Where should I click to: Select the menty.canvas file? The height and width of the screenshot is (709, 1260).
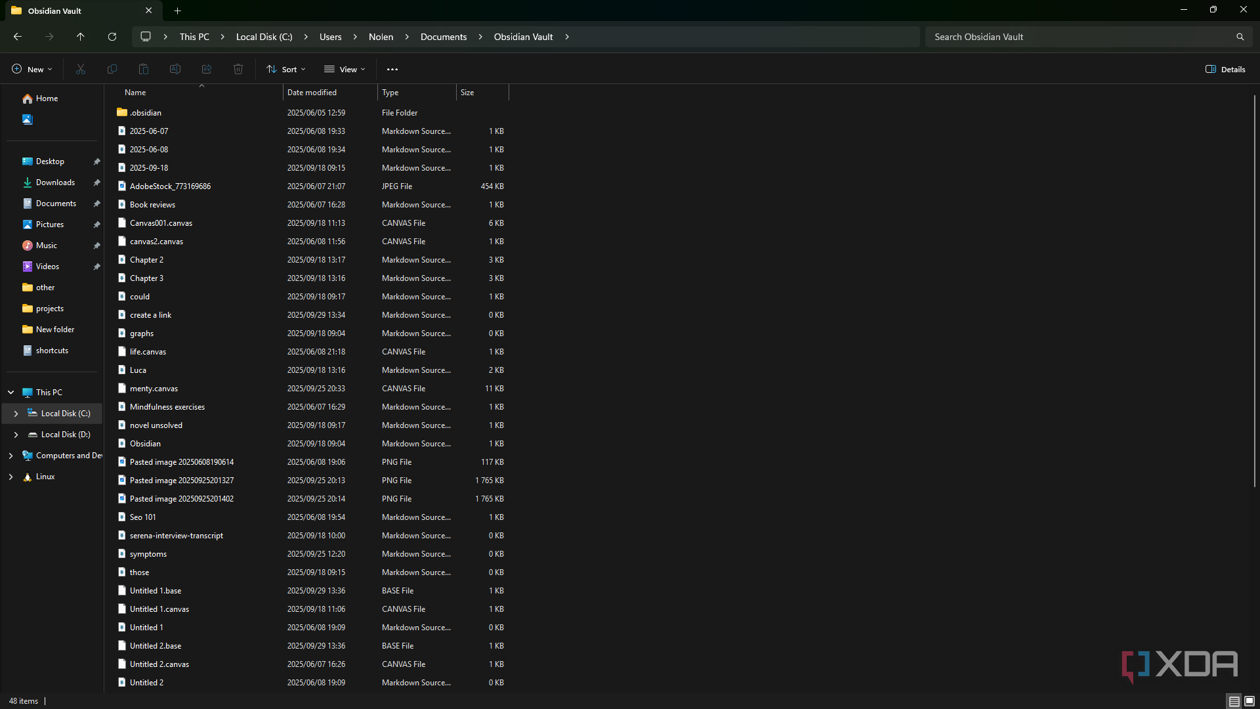click(154, 389)
